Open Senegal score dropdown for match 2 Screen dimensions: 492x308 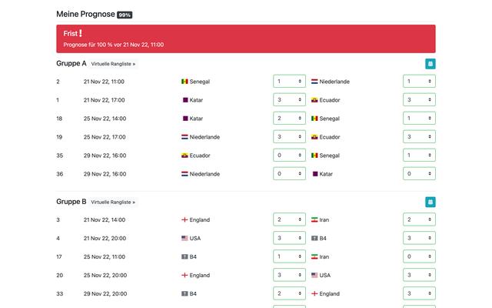coord(289,82)
